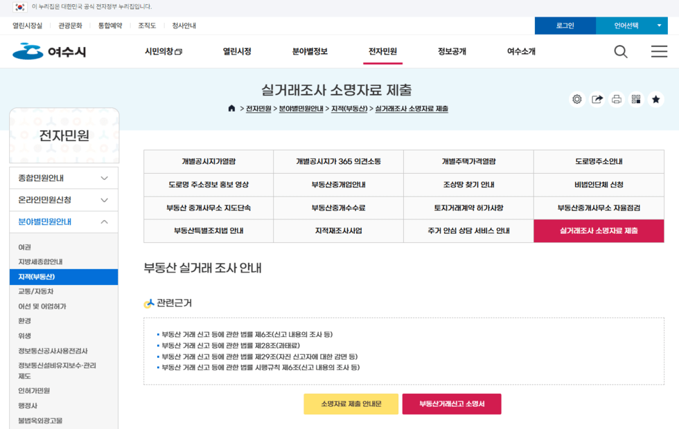This screenshot has height=429, width=679.
Task: Open 지적(부동산) in the sidebar
Action: [64, 277]
